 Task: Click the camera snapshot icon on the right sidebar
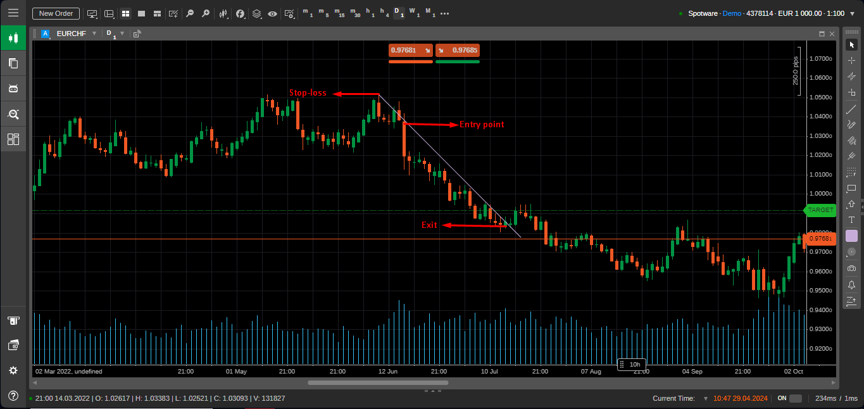point(851,268)
